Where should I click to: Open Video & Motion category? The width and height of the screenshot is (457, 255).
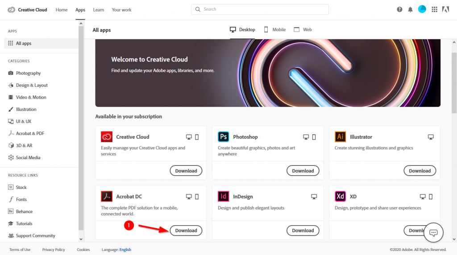[31, 97]
